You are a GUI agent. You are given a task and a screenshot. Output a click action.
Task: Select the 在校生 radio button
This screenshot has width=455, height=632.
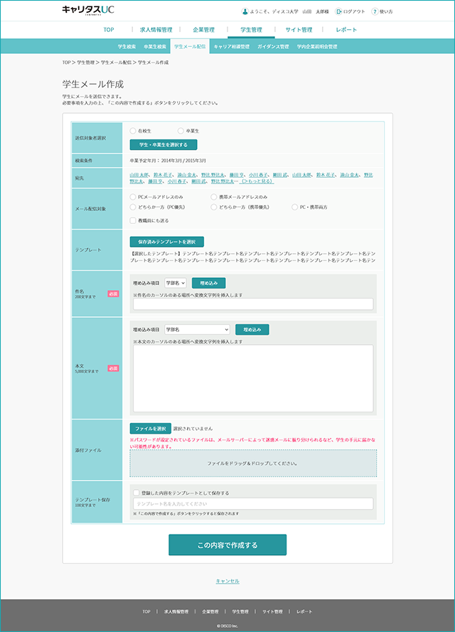pyautogui.click(x=133, y=131)
